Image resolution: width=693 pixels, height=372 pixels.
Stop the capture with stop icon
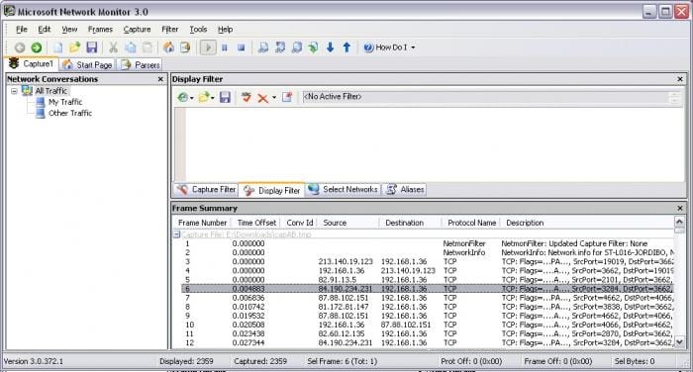pos(241,47)
